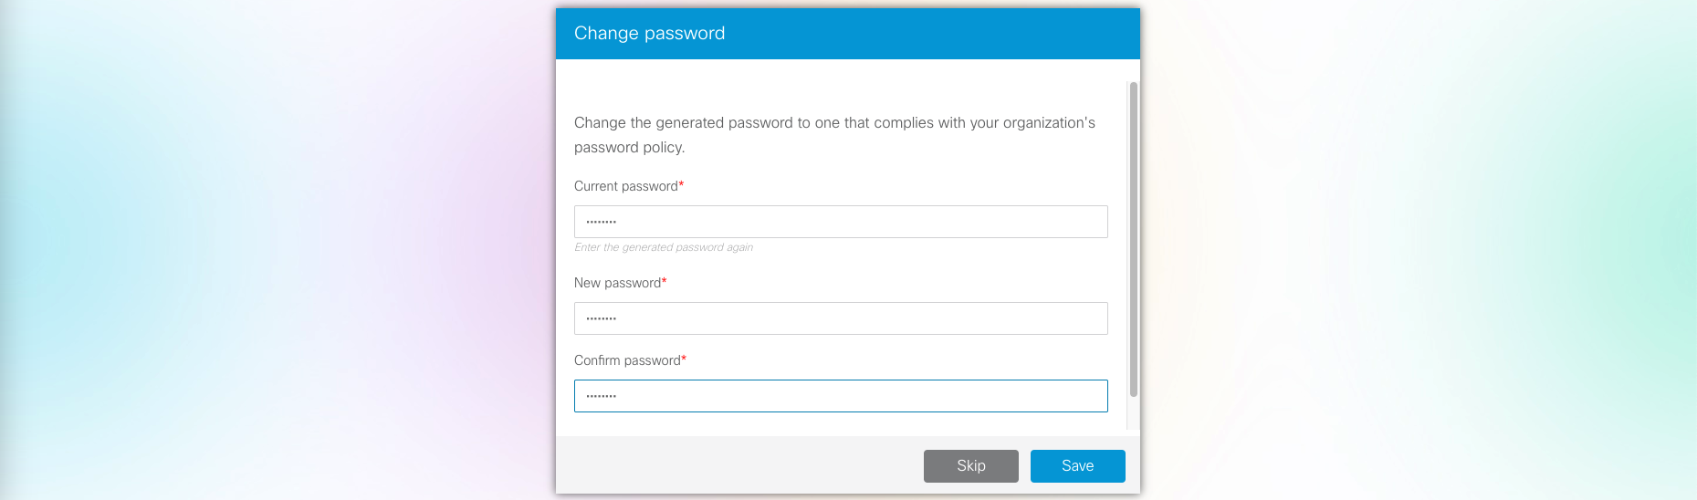Click the masked dots in New password
Screen dimensions: 1697x500
(602, 318)
